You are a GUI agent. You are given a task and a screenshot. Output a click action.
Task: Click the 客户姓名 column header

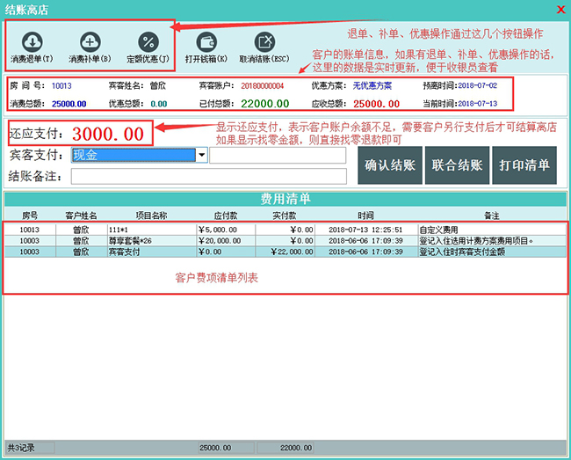coord(81,215)
